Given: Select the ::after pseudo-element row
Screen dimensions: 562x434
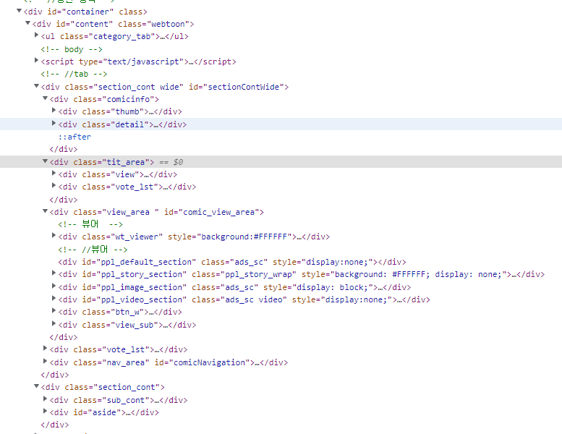Looking at the screenshot, I should click(x=74, y=137).
